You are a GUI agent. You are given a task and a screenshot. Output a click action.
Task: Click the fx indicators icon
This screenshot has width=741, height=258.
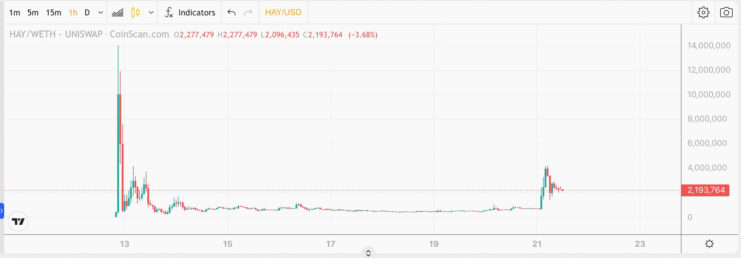169,12
